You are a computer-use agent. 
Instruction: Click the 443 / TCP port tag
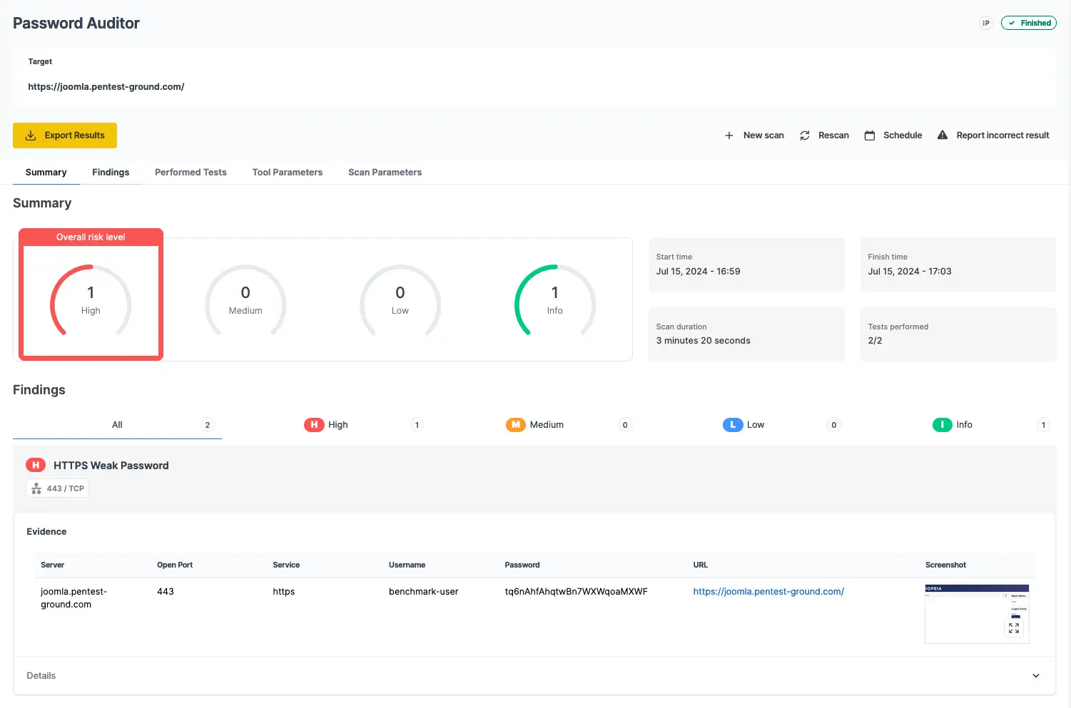coord(57,488)
